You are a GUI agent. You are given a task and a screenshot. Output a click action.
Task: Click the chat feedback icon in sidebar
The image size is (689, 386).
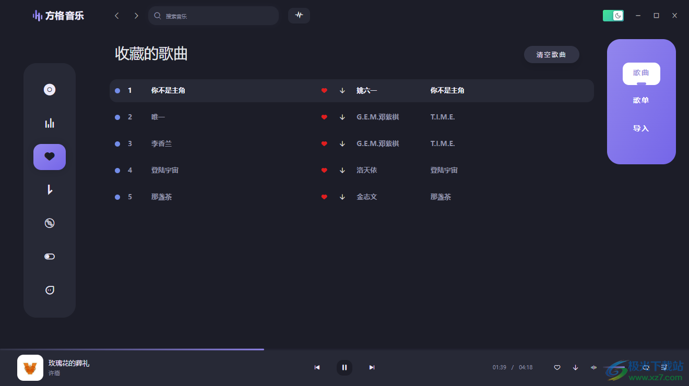click(x=49, y=289)
